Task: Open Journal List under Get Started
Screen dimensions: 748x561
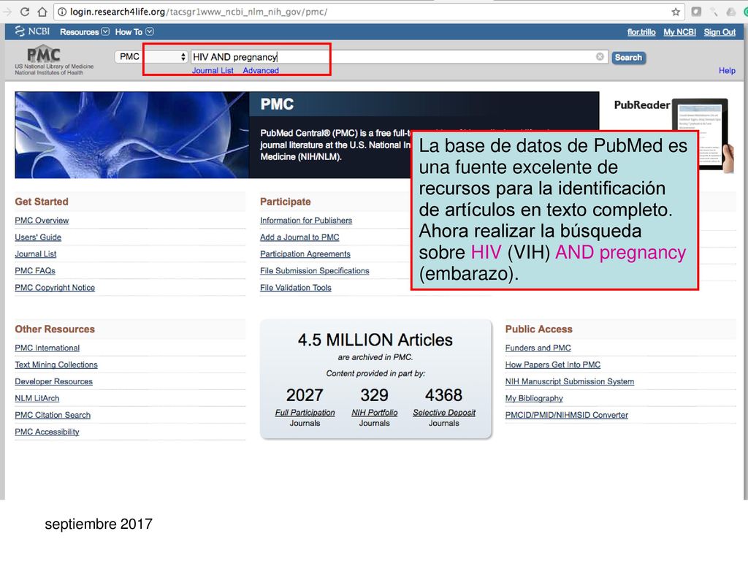Action: pos(36,253)
